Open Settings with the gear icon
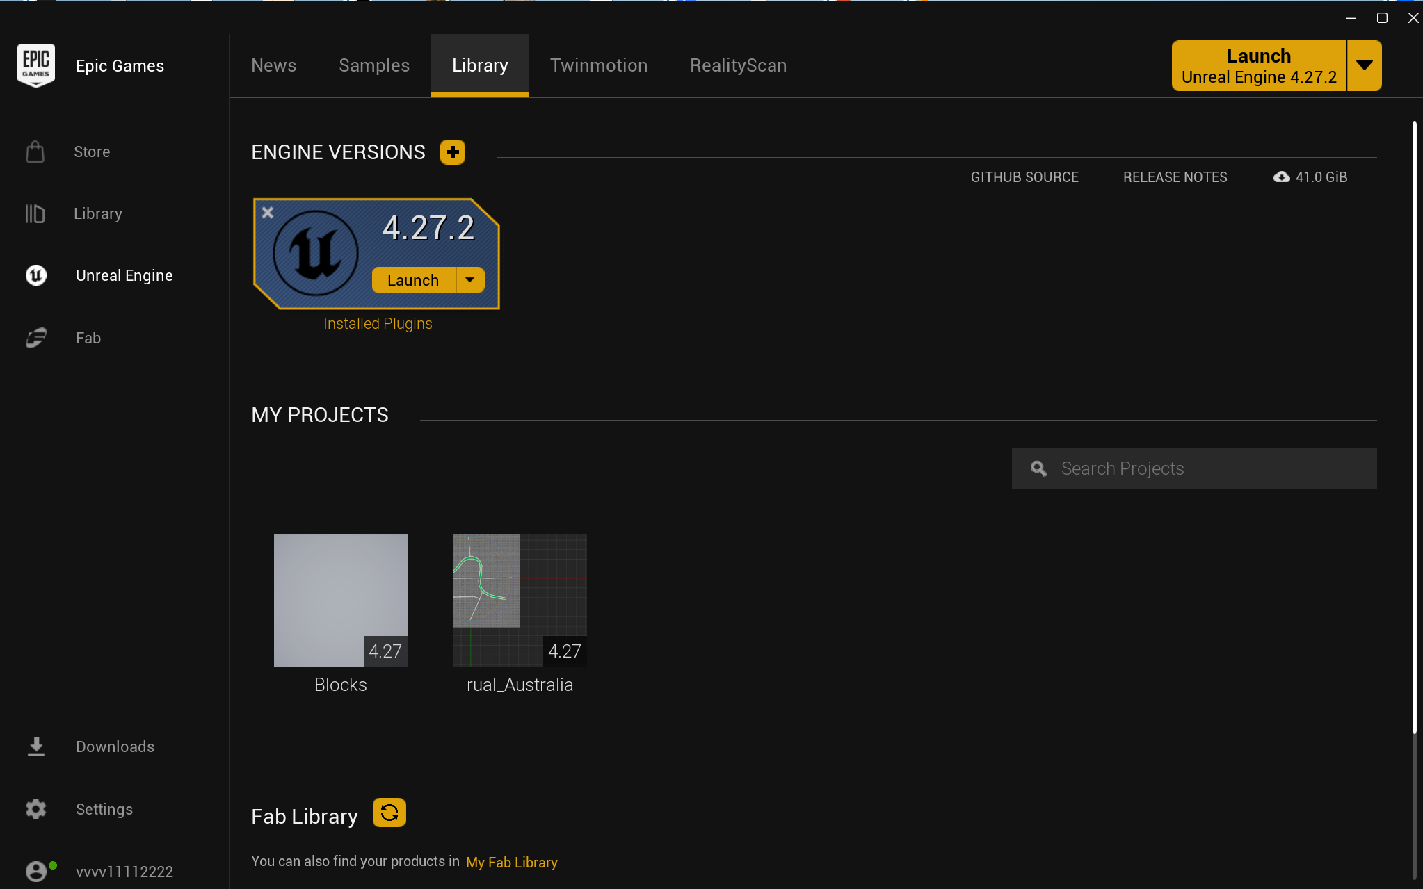Screen dimensions: 1423x889 (x=36, y=809)
